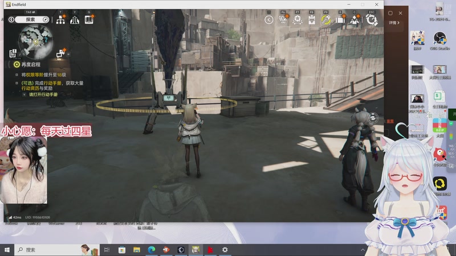
Task: Open the night-scene video file on the desktop
Action: [x=417, y=73]
